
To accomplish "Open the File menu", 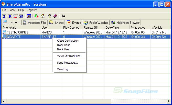I will pos(4,10).
